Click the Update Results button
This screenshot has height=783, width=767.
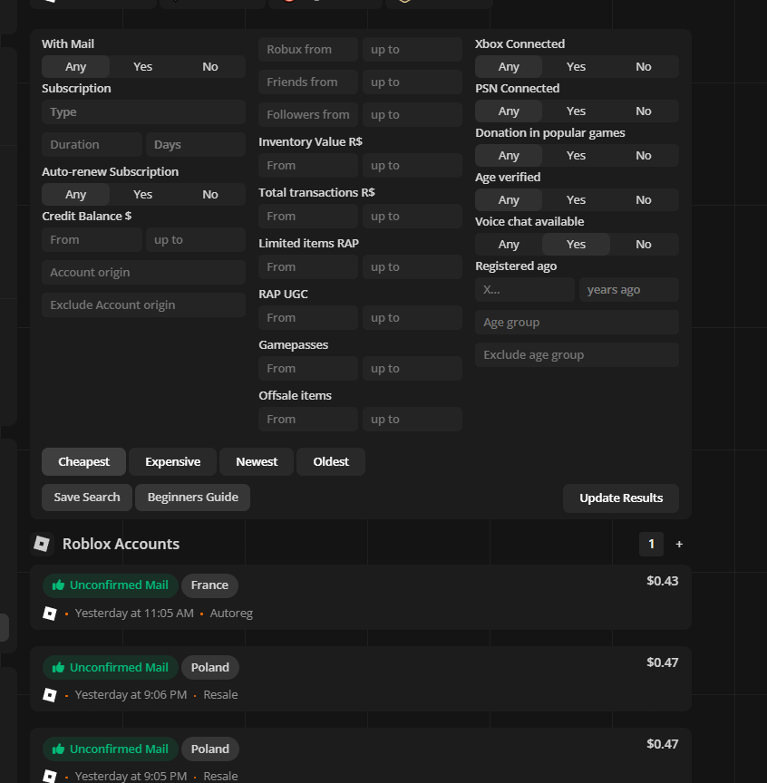(x=621, y=498)
